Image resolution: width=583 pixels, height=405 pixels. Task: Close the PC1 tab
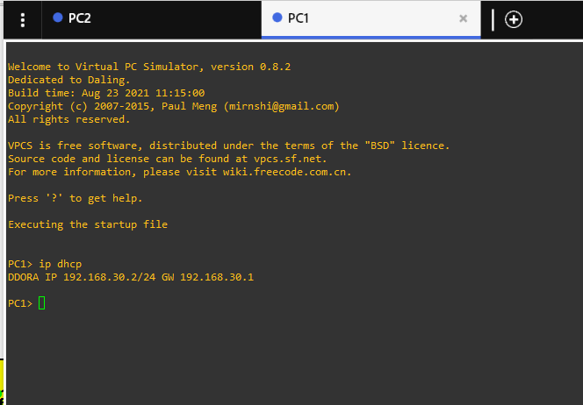[x=463, y=18]
